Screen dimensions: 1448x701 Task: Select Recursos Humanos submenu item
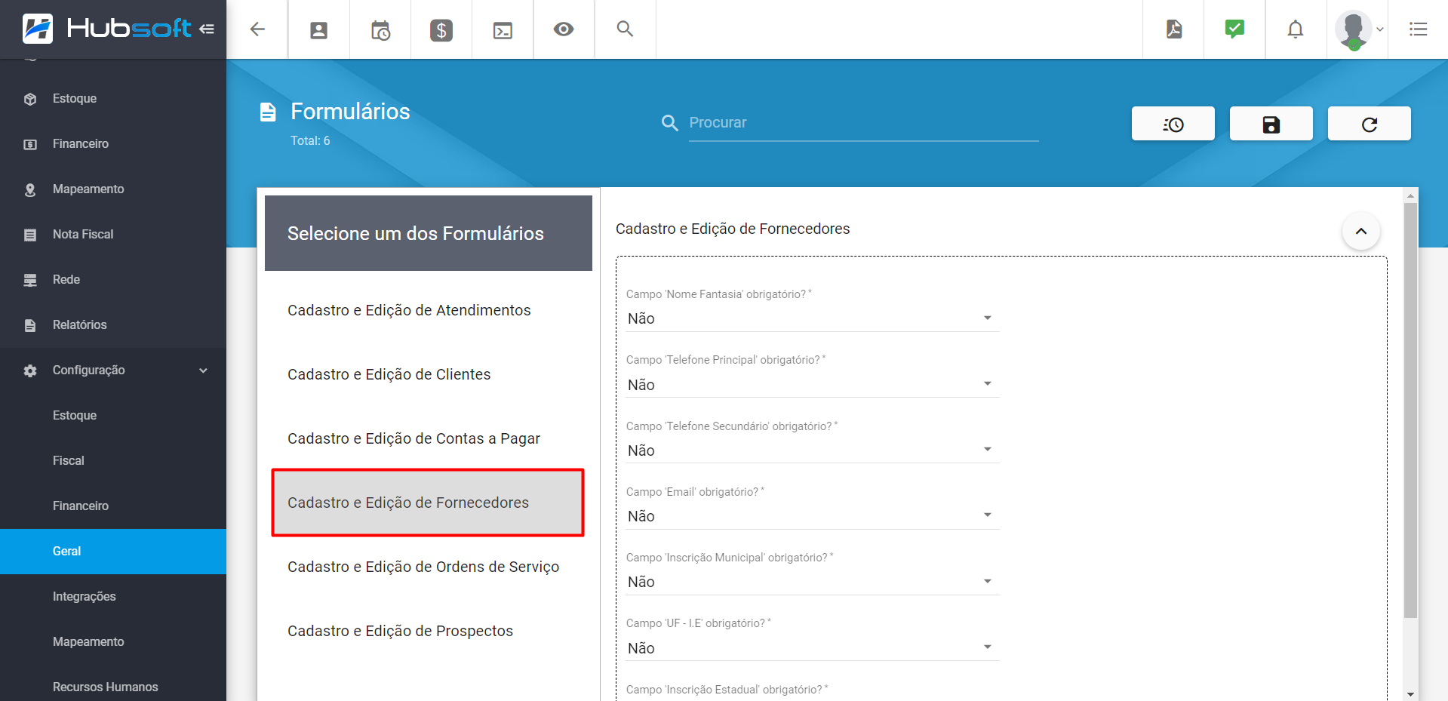click(x=113, y=687)
